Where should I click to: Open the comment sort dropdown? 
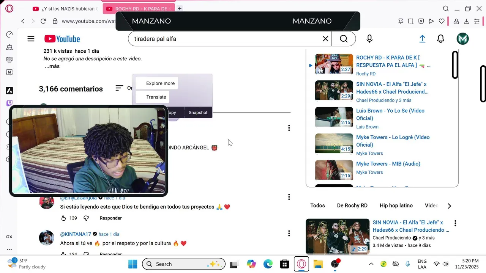(124, 88)
